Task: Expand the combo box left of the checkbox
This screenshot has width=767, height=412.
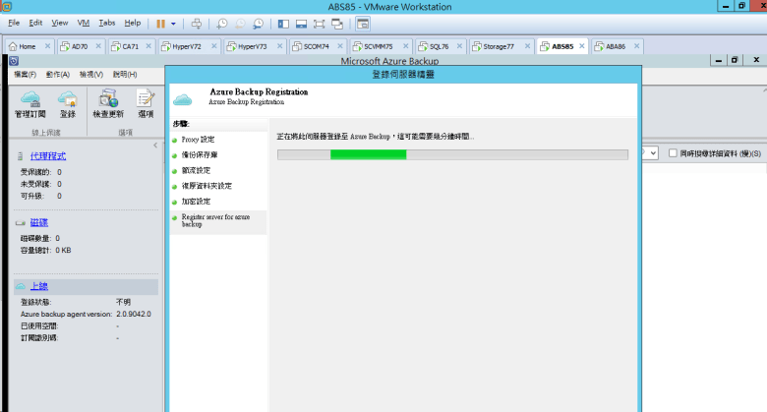Action: [x=653, y=153]
